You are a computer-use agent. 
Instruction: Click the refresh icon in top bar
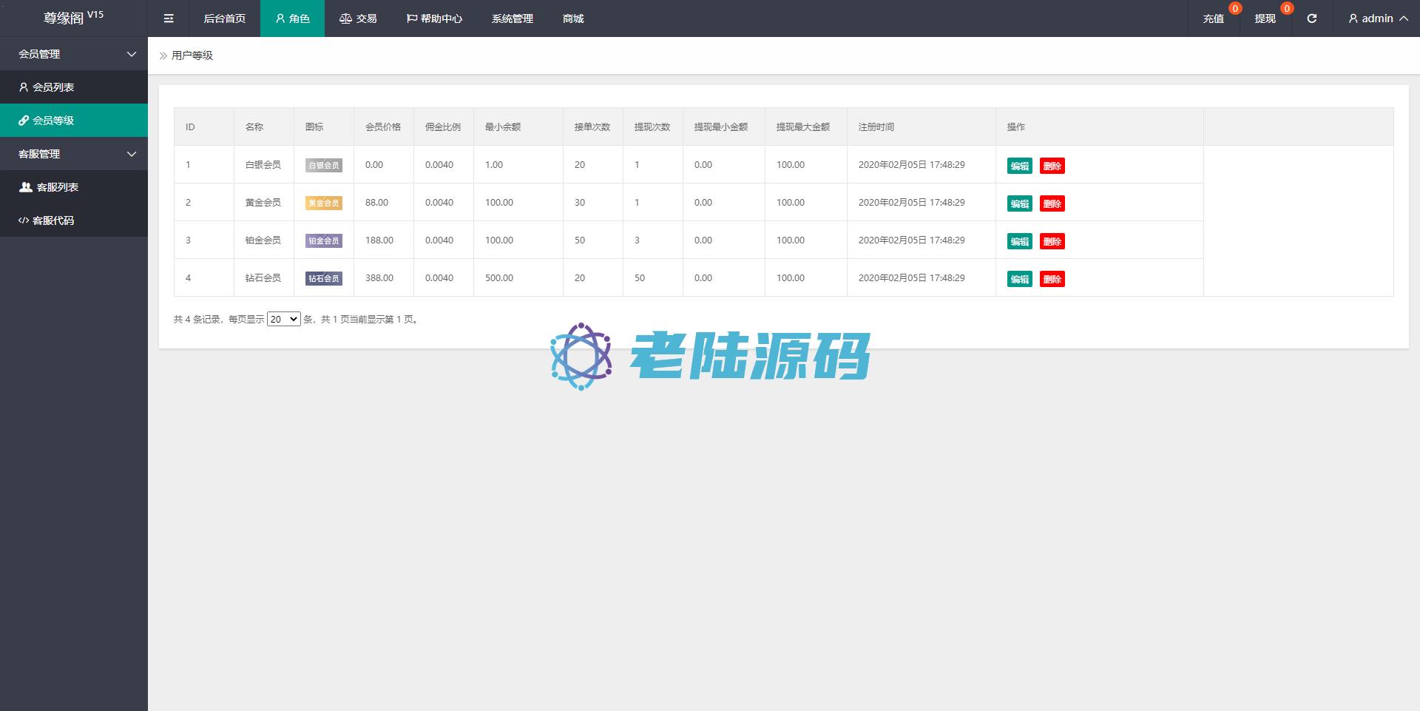point(1311,18)
